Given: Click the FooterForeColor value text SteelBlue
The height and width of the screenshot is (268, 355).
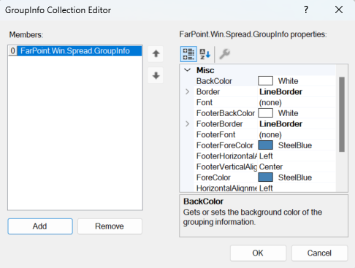Looking at the screenshot, I should point(295,145).
